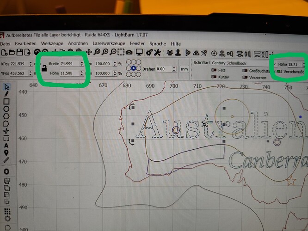This screenshot has width=308, height=231.
Task: Click the Drehen value stepper arrows
Action: (x=174, y=69)
